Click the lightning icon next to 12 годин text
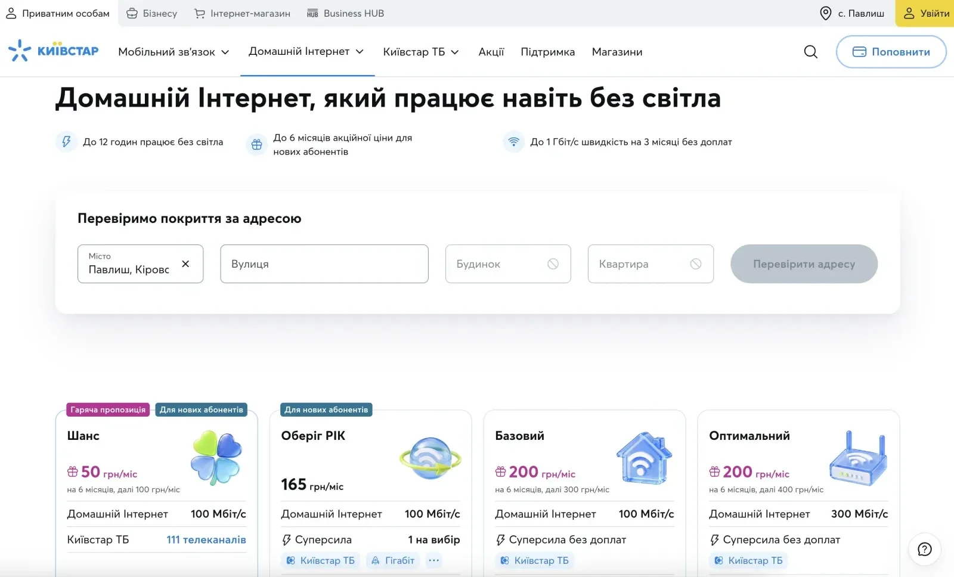The width and height of the screenshot is (954, 577). pos(67,142)
